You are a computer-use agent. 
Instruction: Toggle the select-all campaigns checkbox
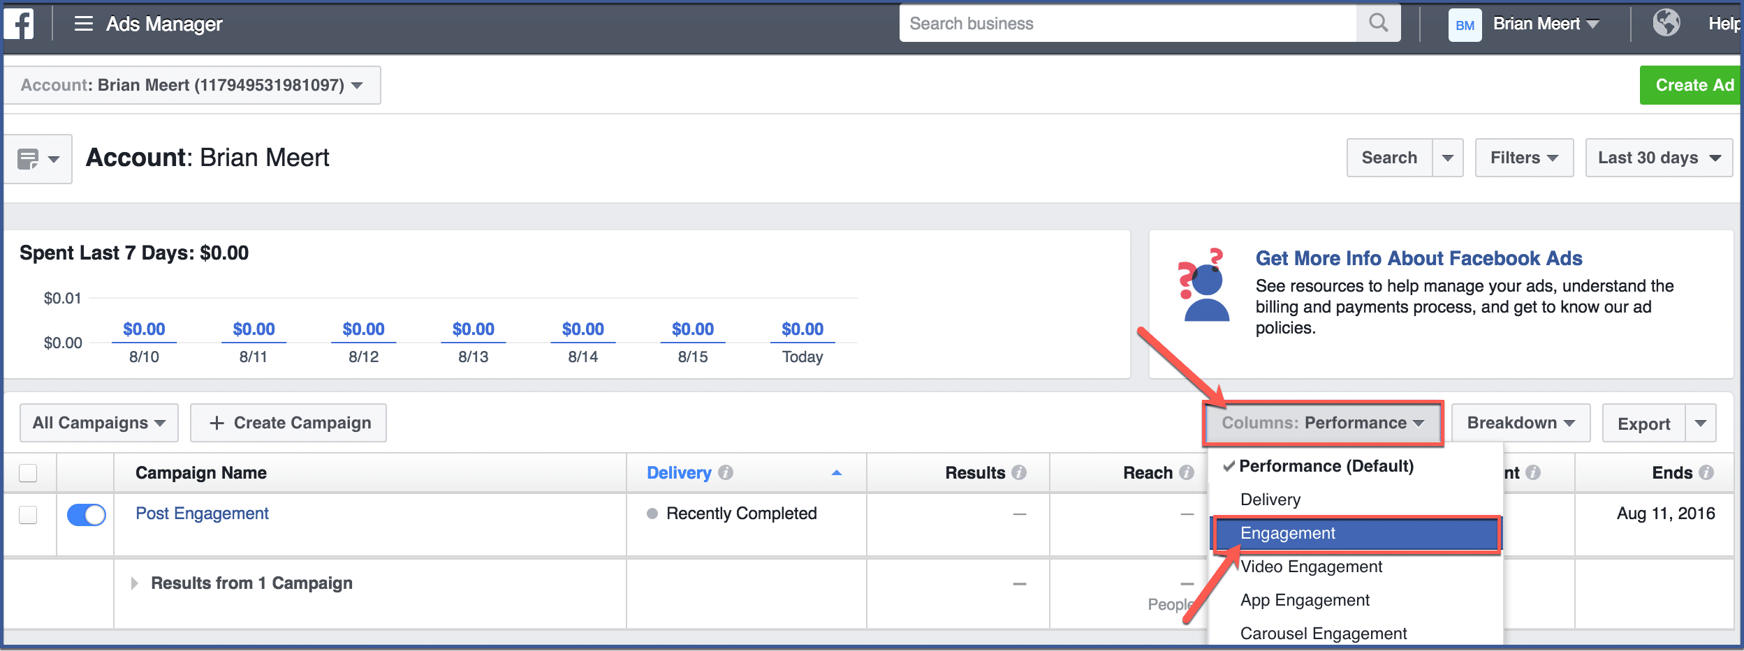(x=28, y=472)
